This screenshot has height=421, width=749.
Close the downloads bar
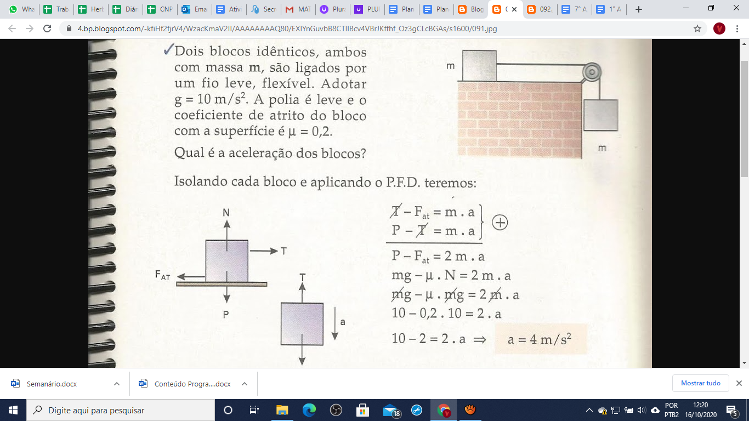pos(739,383)
